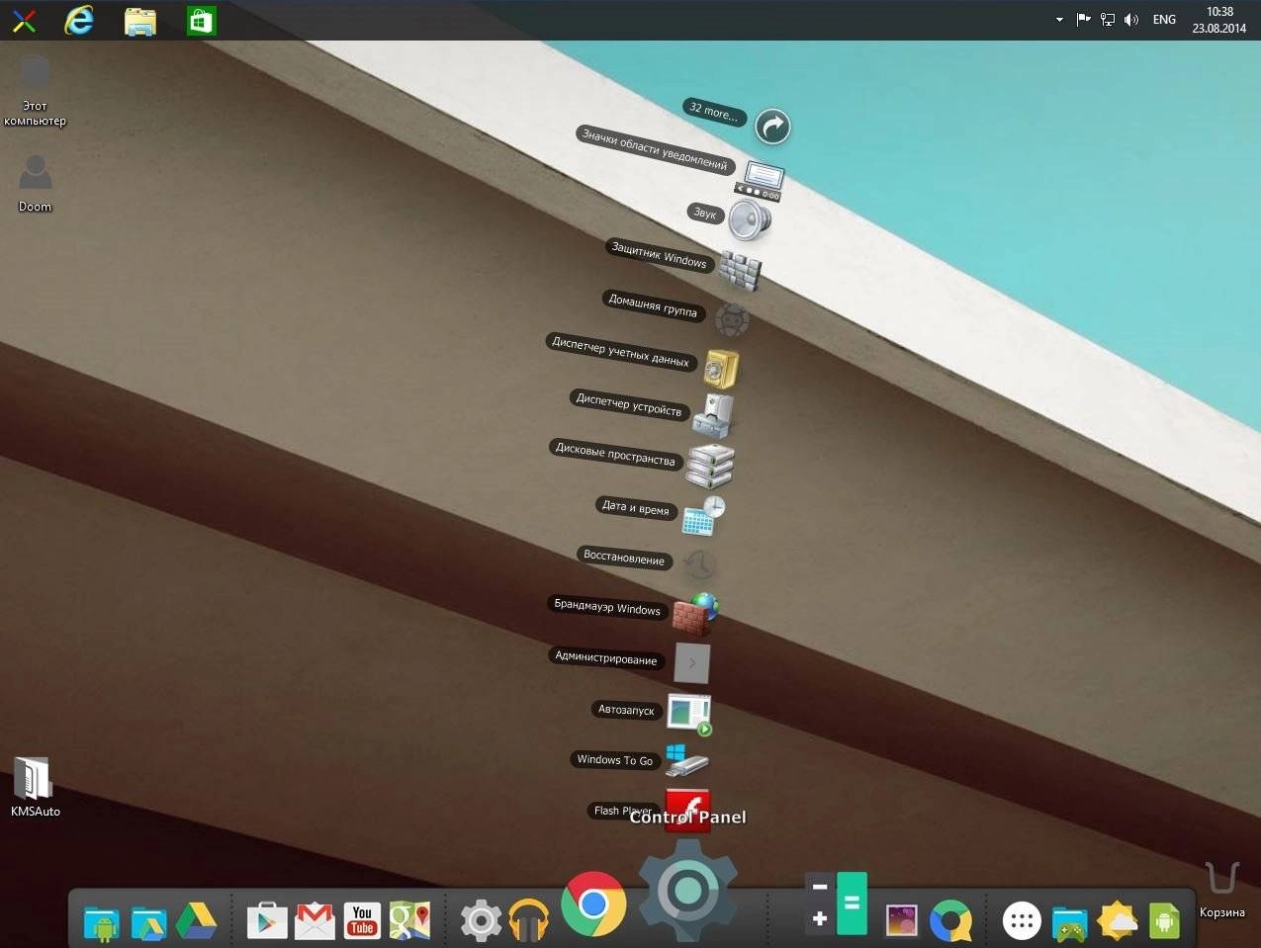The width and height of the screenshot is (1261, 948).
Task: Open Диспетчер учетных данных safe icon
Action: (x=721, y=368)
